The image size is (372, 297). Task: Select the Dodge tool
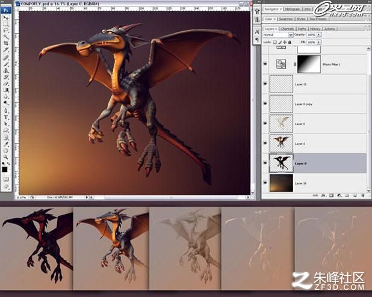pyautogui.click(x=6, y=103)
